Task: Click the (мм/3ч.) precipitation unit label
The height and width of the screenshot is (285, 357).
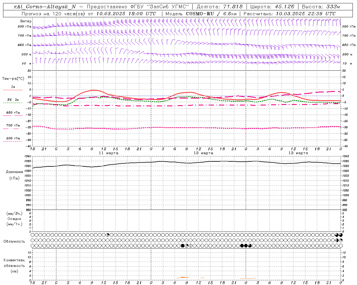Action: (15, 214)
